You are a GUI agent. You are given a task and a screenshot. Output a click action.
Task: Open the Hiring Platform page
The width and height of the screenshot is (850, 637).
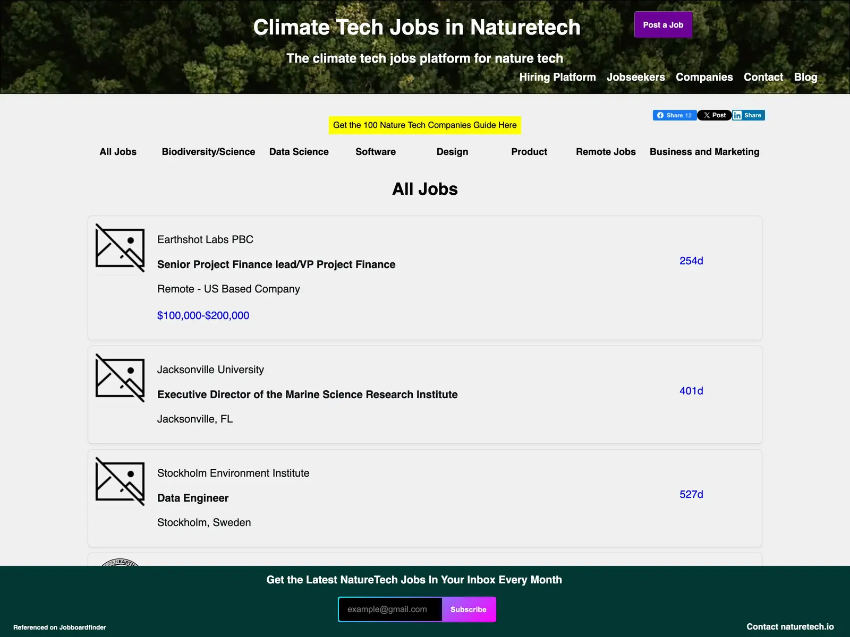coord(558,77)
